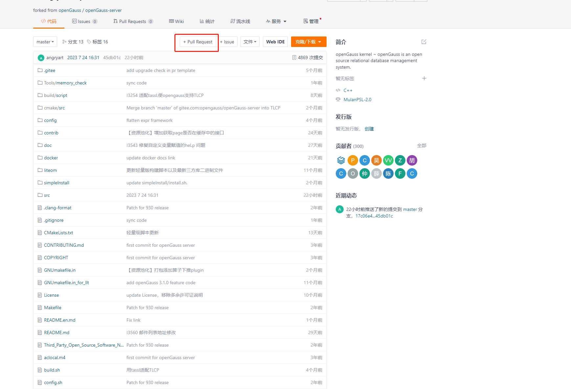The width and height of the screenshot is (571, 389).
Task: Open the green F contributor avatar
Action: click(400, 173)
